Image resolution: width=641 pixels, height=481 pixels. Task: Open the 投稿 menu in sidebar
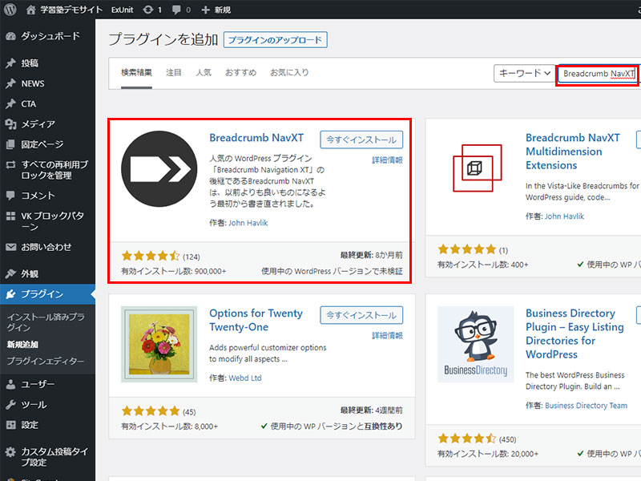click(30, 63)
